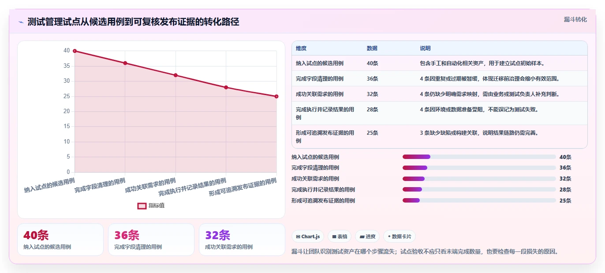Click the progress bar for 完成执行并记录结果的用例
This screenshot has height=273, width=605.
pyautogui.click(x=479, y=189)
